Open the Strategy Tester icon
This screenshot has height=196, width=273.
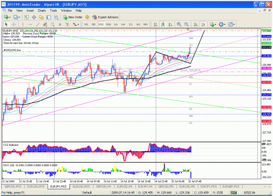point(56,17)
